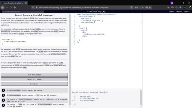Open the Firefox account icon

tap(176, 7)
